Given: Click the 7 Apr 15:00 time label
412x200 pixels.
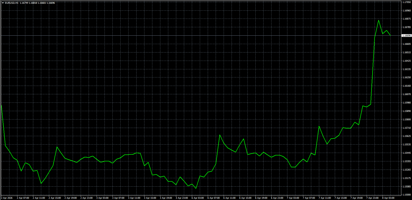Looking at the screenshot, I should (341, 198).
